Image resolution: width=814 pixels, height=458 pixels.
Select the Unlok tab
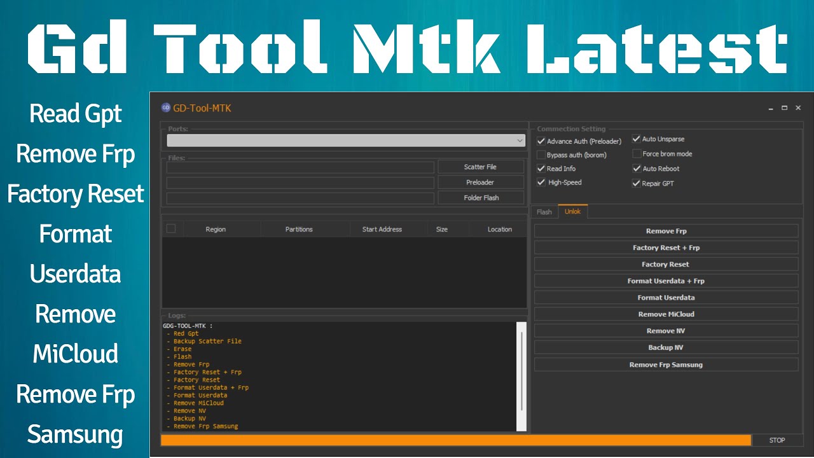tap(573, 211)
